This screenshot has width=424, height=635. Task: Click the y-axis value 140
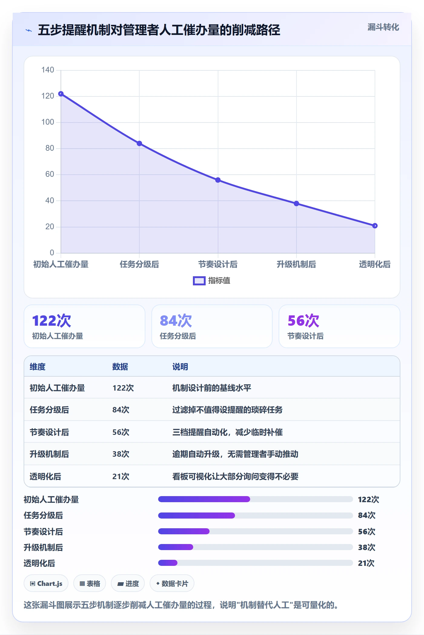pos(48,70)
